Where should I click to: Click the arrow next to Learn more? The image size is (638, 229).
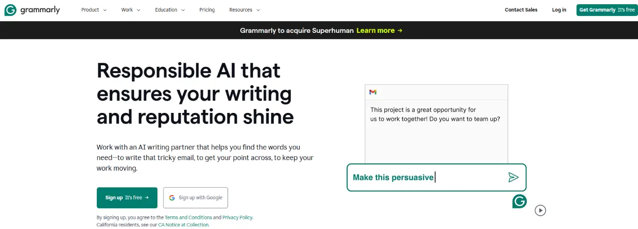(x=400, y=31)
